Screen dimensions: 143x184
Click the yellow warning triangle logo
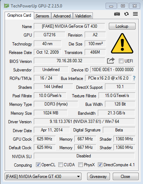pos(122,43)
